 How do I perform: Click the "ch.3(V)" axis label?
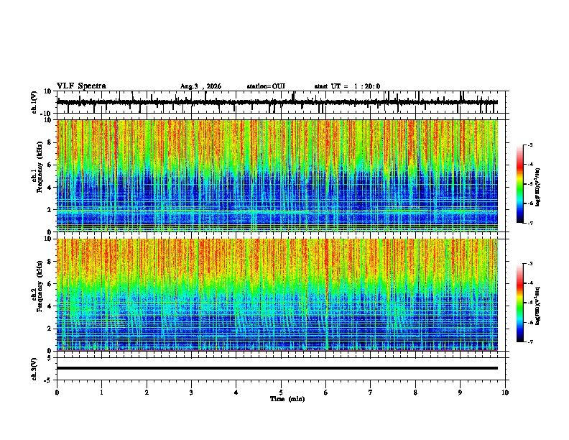34,370
